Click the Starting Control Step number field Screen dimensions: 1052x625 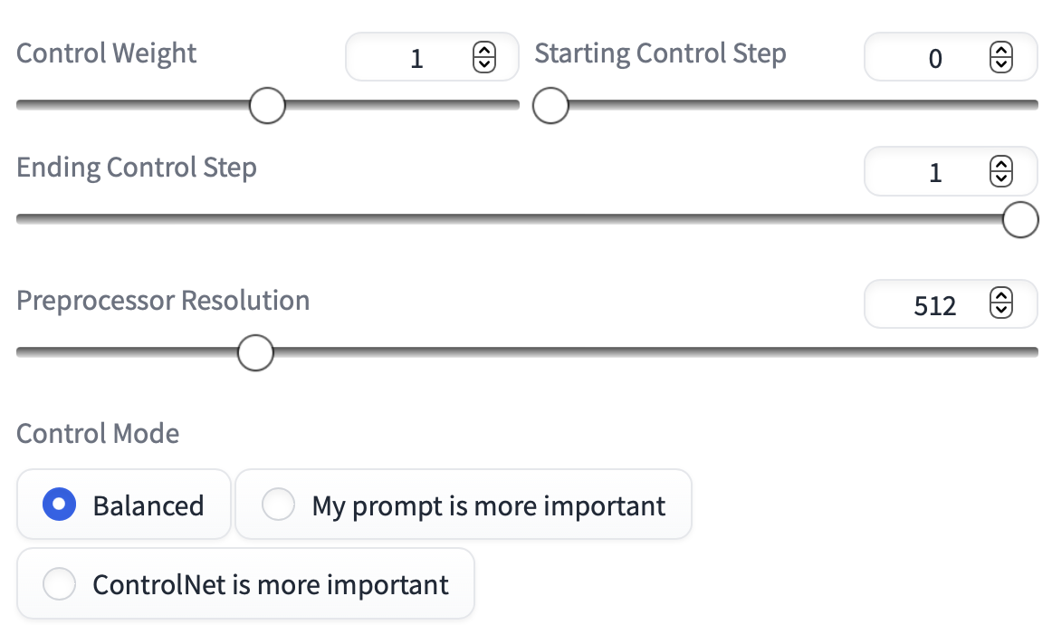coord(934,59)
